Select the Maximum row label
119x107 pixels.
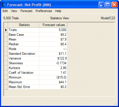(15, 82)
